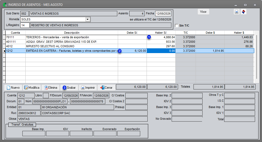
Task: Click the Elimina button
Action: (x=50, y=88)
